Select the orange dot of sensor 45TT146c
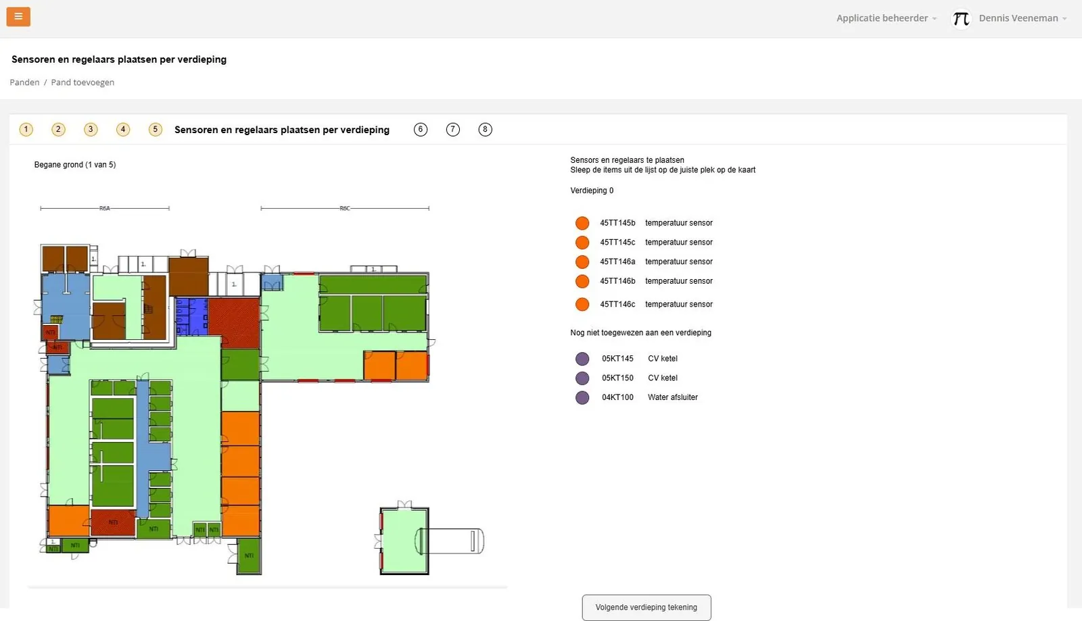This screenshot has width=1082, height=621. point(582,305)
